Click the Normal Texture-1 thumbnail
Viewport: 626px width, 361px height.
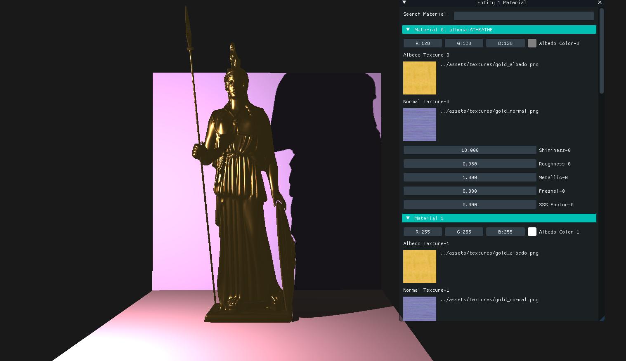[420, 309]
